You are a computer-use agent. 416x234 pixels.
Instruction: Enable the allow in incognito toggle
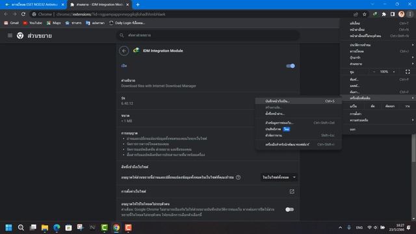pyautogui.click(x=290, y=209)
